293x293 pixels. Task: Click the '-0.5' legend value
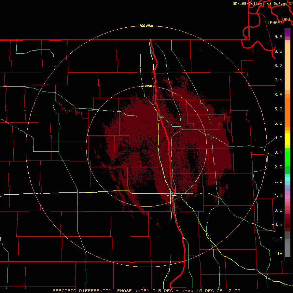click(277, 225)
